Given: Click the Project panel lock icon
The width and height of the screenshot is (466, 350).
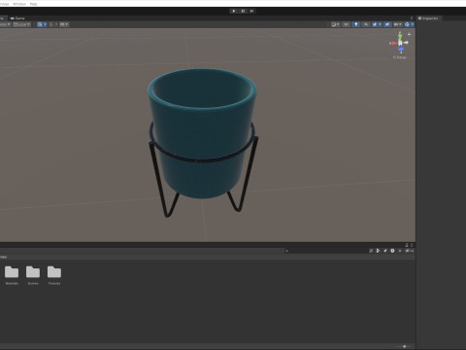Looking at the screenshot, I should point(407,245).
